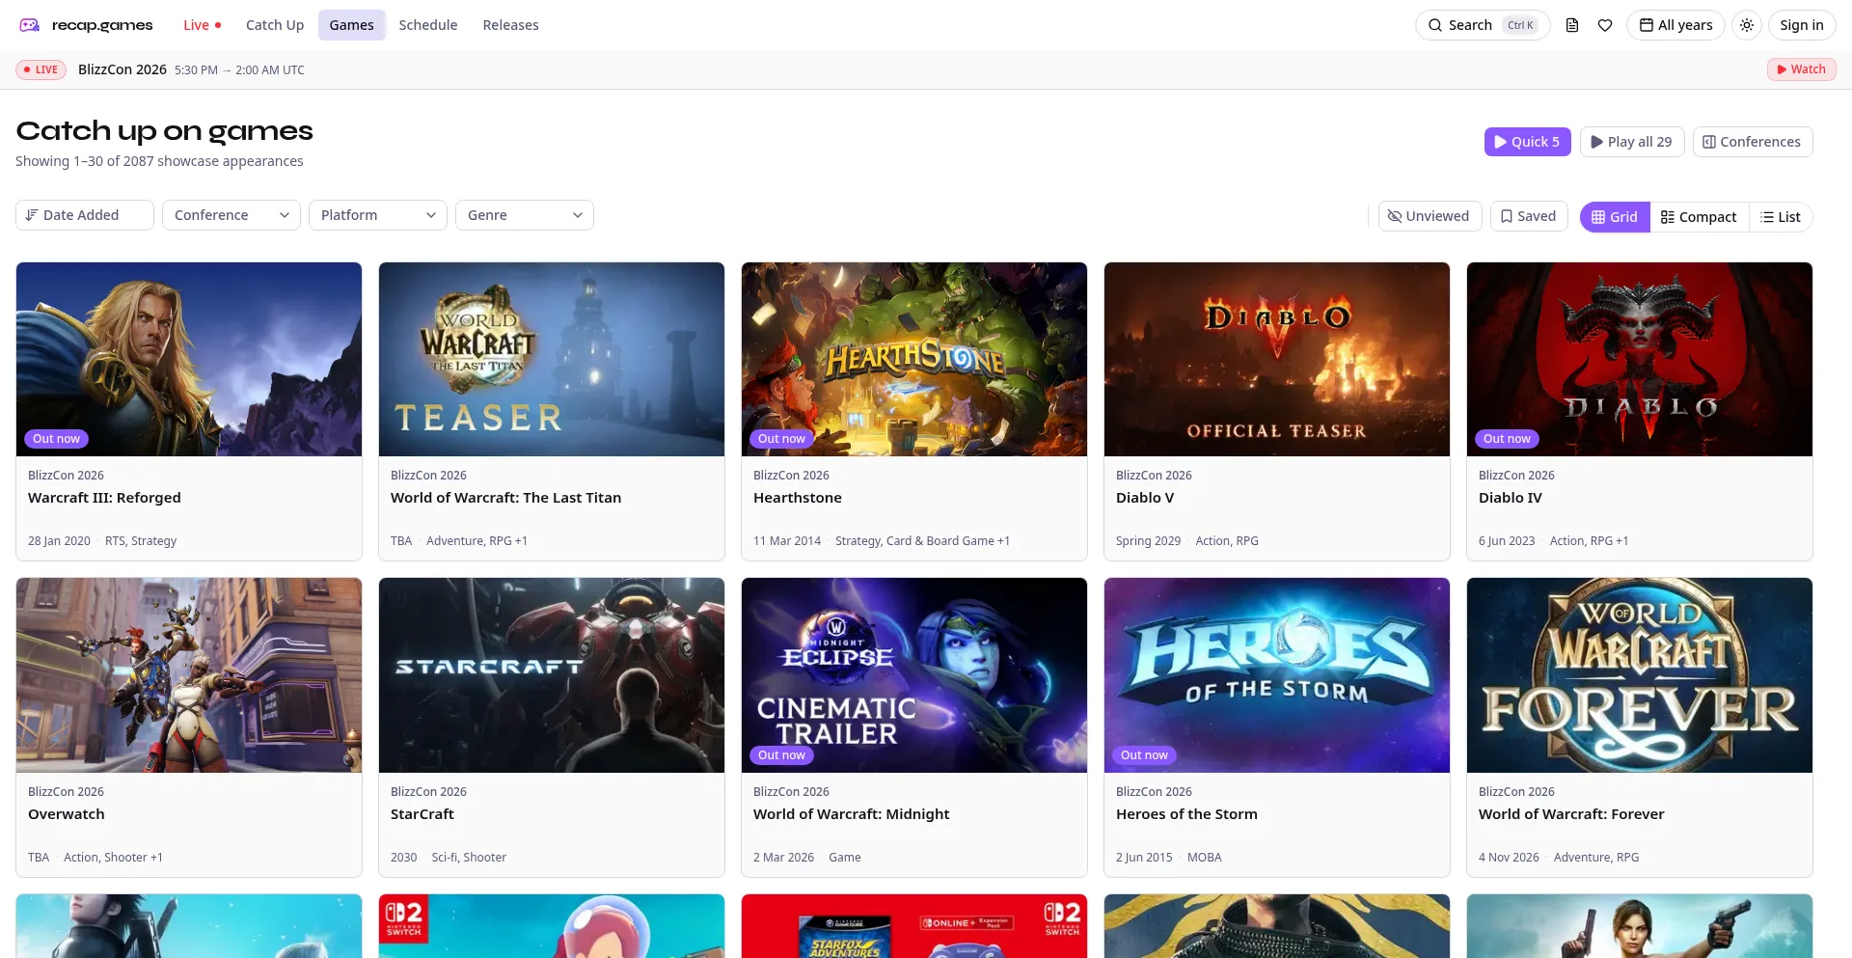Change the Date Added sort order
This screenshot has height=958, width=1852.
tap(85, 215)
